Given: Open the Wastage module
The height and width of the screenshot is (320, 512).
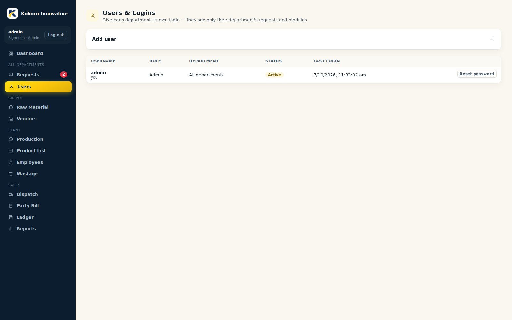Looking at the screenshot, I should point(38,174).
